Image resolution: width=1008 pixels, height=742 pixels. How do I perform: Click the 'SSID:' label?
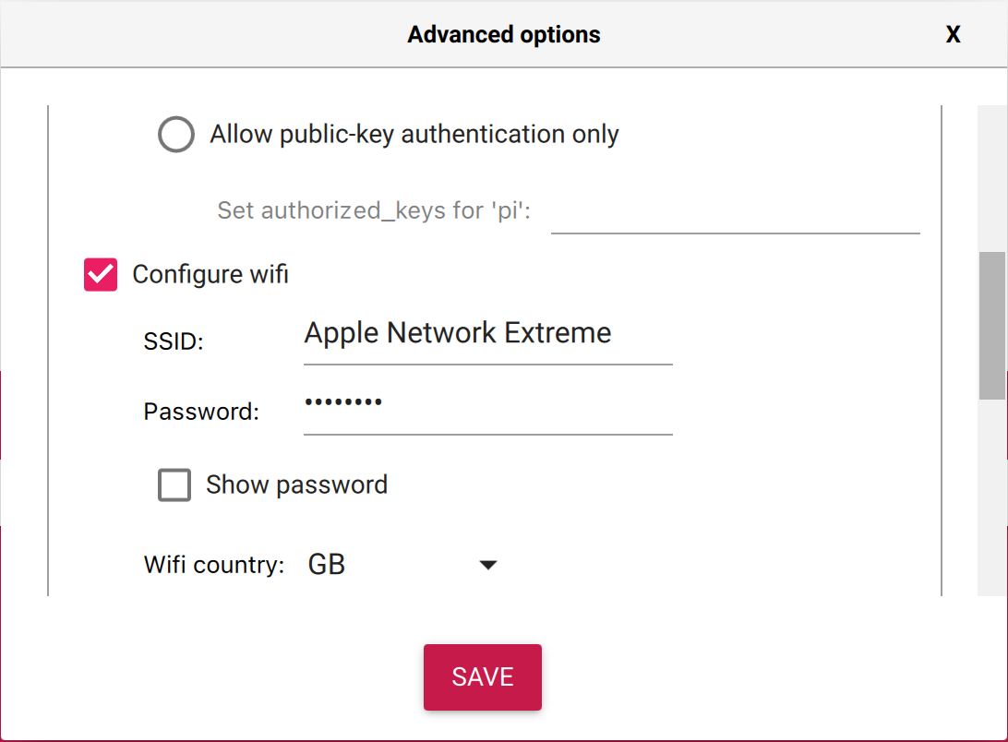click(174, 341)
